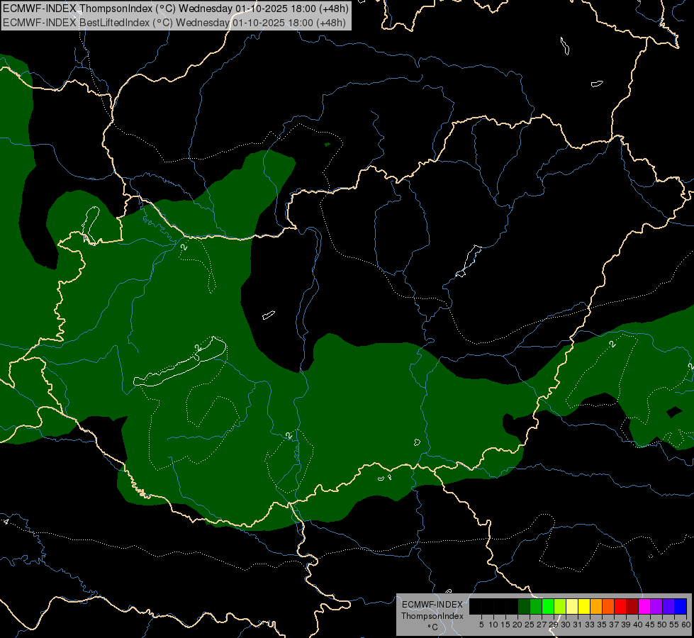Select the purple 45–50 legend swatch
The height and width of the screenshot is (638, 694).
656,606
